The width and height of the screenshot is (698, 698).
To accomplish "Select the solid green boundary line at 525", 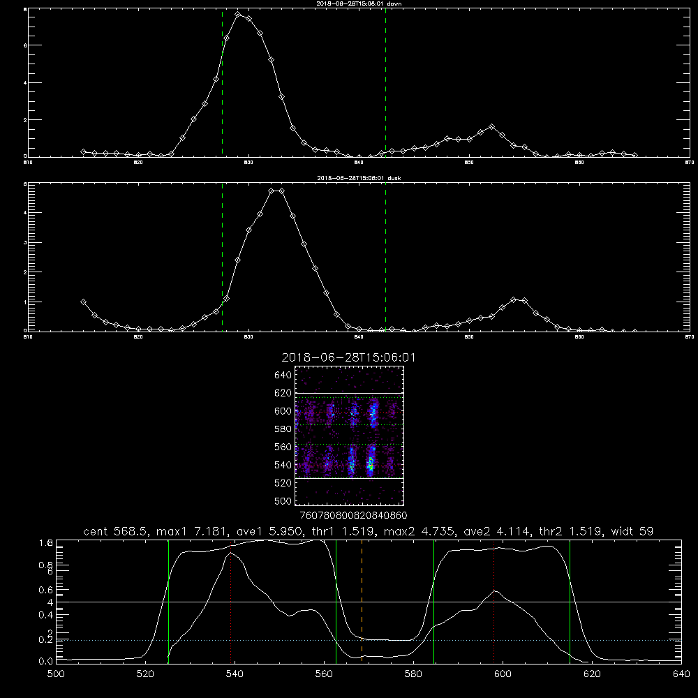I will pos(168,601).
